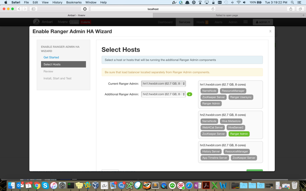Click Install, Start and Test step

click(x=58, y=78)
